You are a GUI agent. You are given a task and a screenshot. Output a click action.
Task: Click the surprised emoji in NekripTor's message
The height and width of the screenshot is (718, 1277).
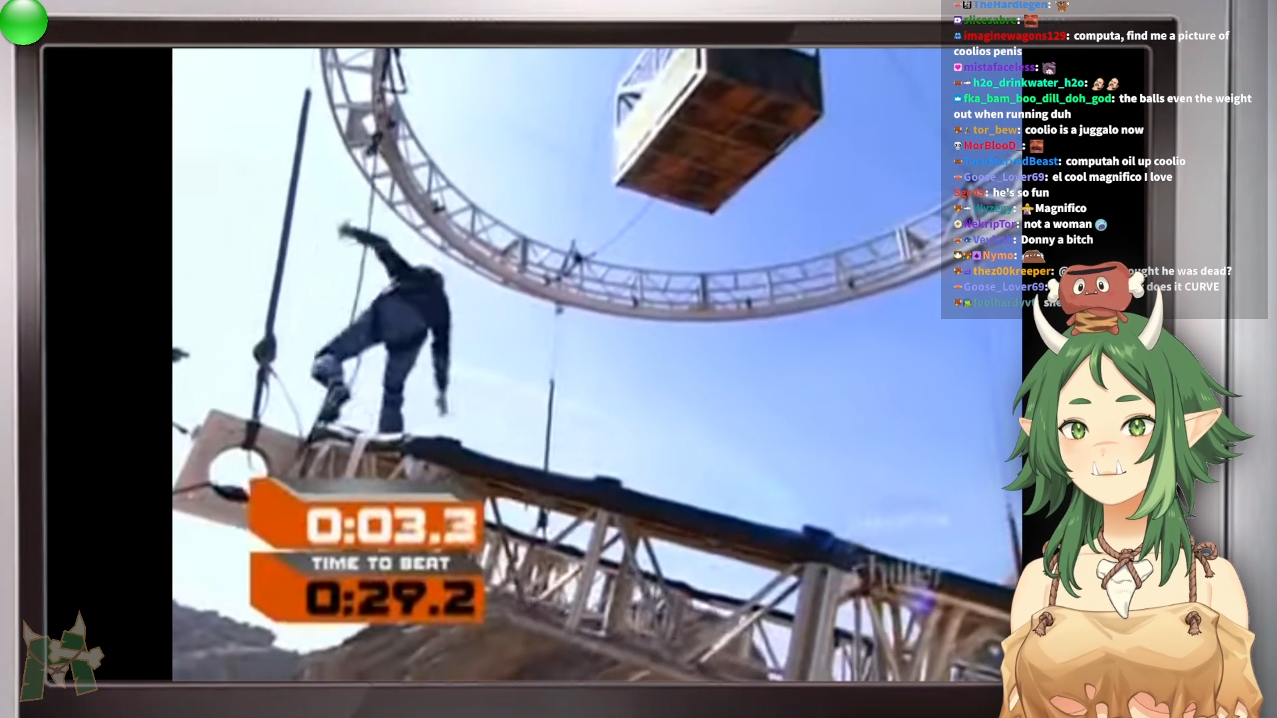(1101, 225)
